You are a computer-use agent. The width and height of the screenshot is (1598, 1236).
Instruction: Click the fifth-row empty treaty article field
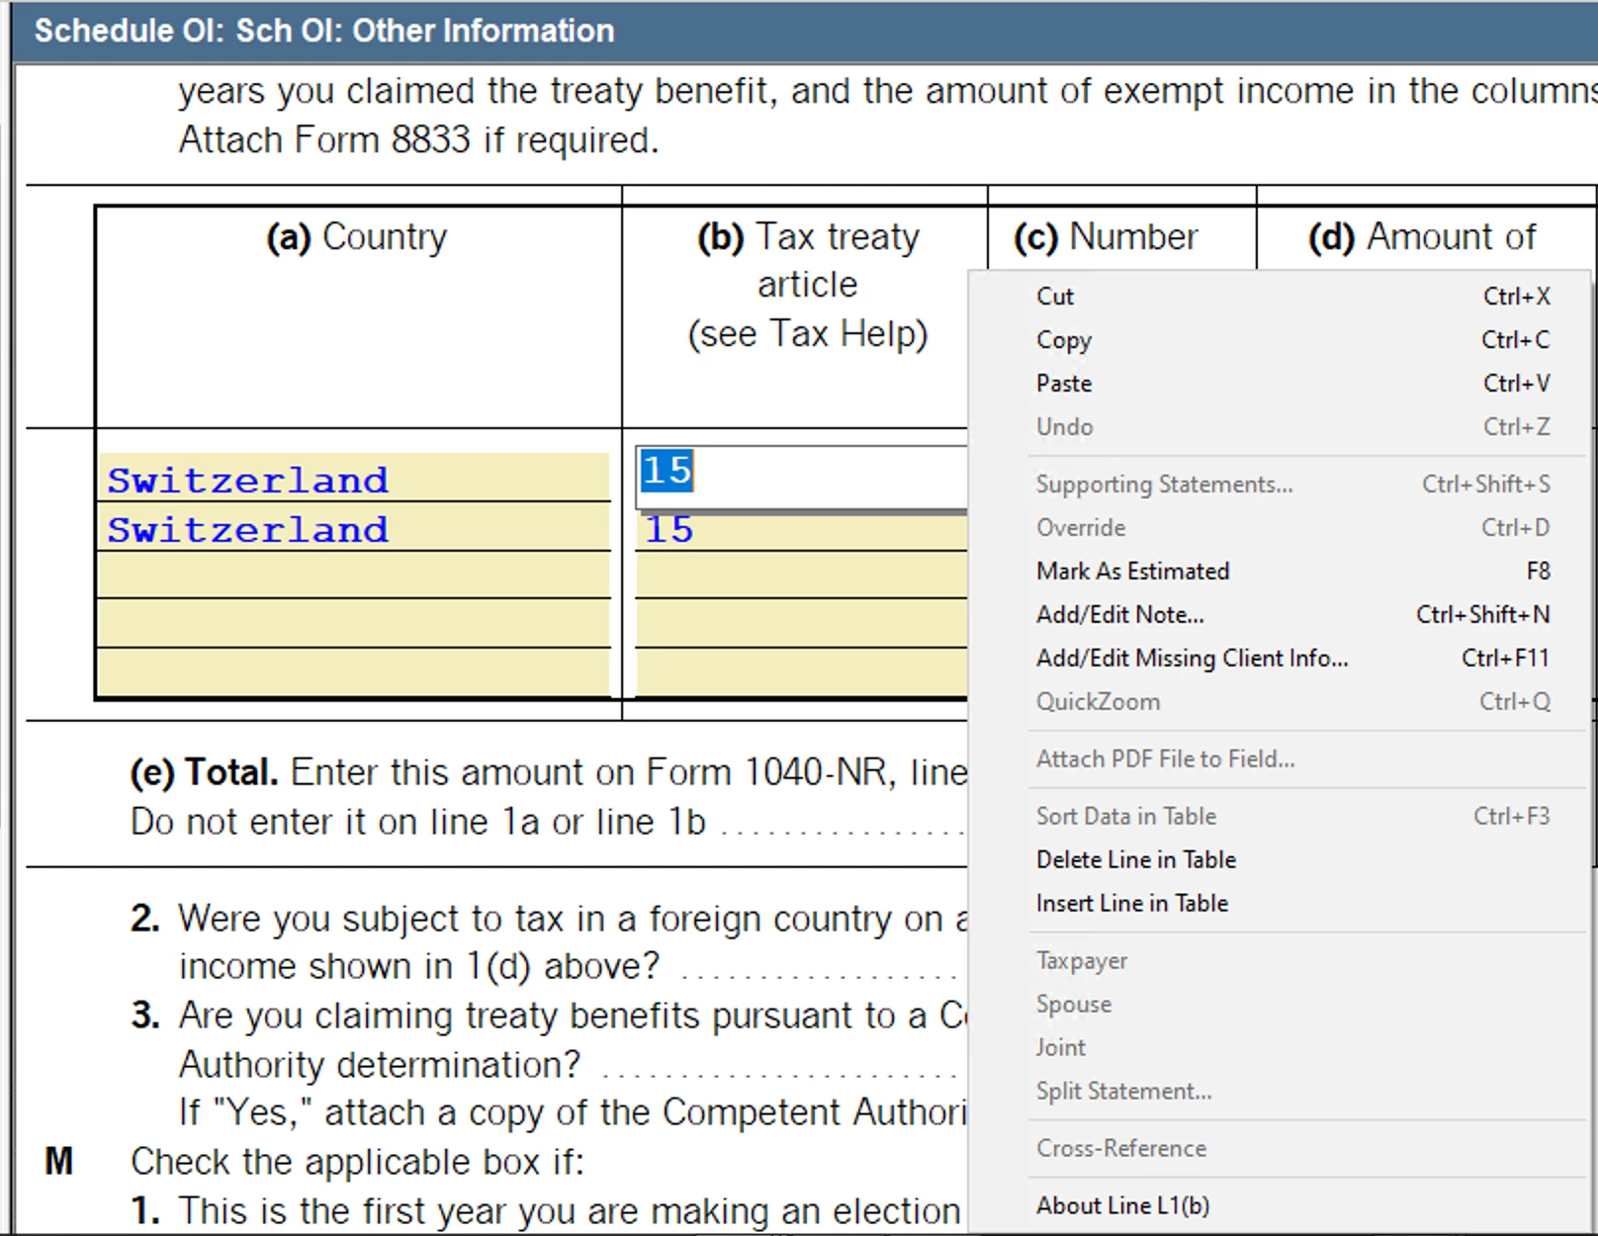[x=802, y=672]
